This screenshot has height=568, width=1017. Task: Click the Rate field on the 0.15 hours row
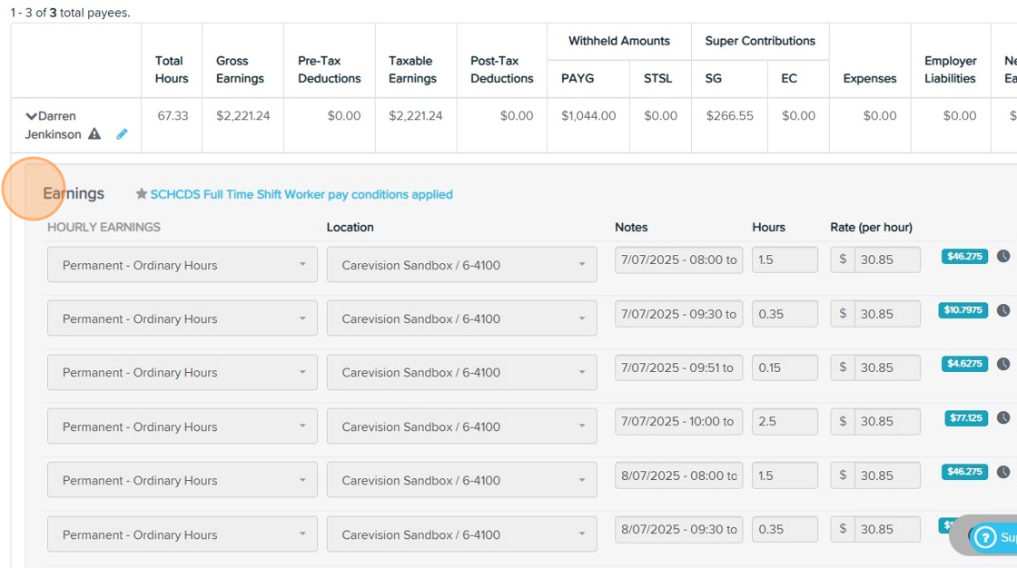[886, 367]
